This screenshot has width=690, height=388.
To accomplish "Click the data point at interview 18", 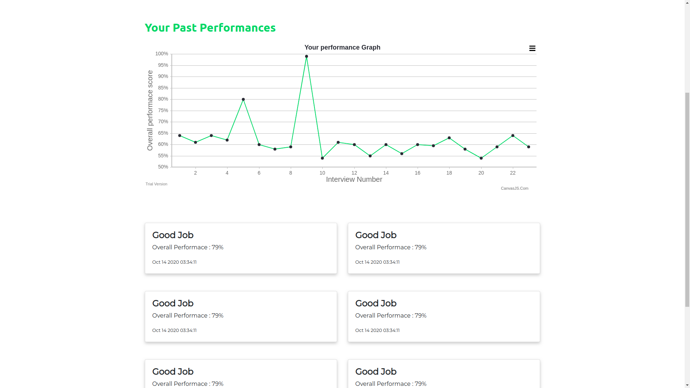I will click(449, 138).
